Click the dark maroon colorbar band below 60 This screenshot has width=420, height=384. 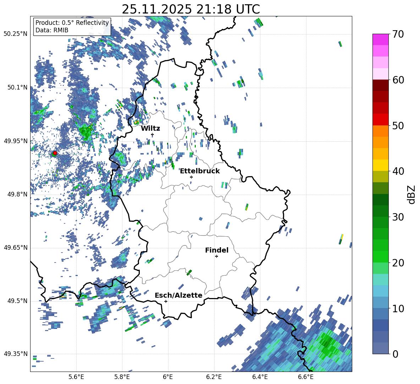(x=380, y=85)
